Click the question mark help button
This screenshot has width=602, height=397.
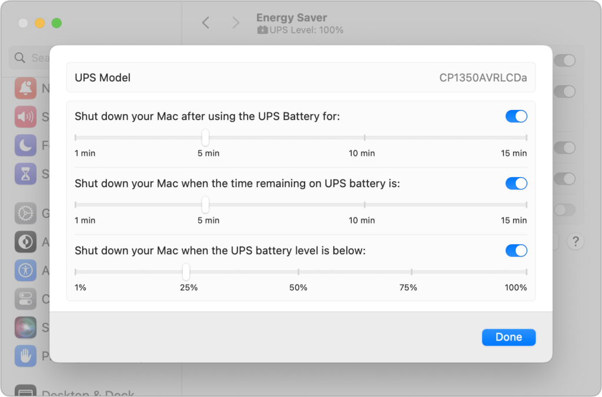point(574,241)
